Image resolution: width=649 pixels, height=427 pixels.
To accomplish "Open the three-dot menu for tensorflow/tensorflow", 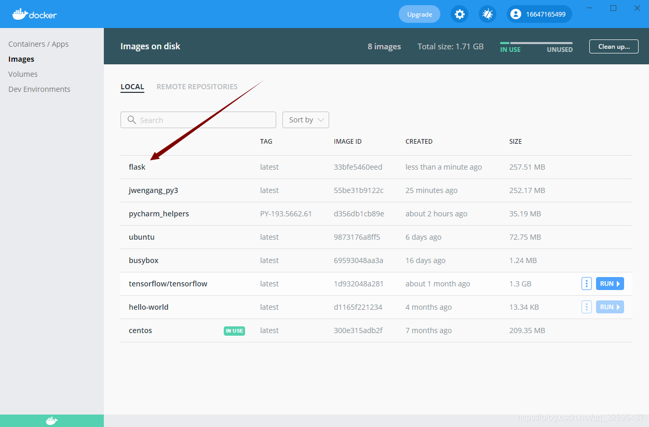I will (587, 284).
